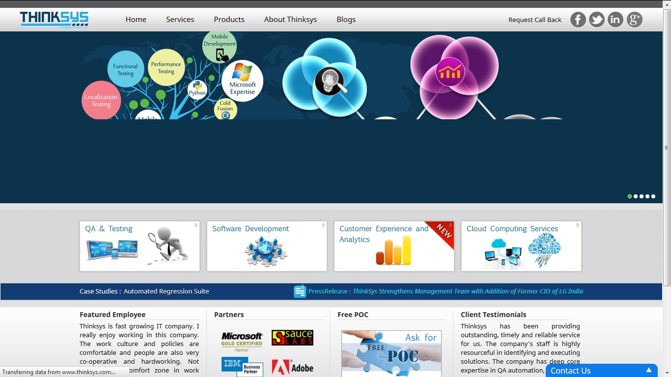Switch to the fourth carousel slide dot
This screenshot has width=671, height=377.
click(x=647, y=196)
